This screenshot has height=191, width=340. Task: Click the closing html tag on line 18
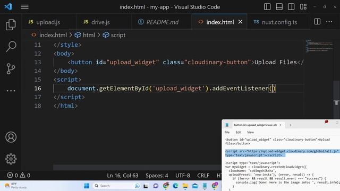coord(65,106)
